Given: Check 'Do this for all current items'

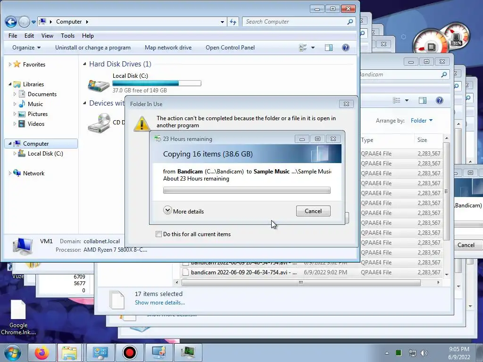Looking at the screenshot, I should click(x=158, y=234).
